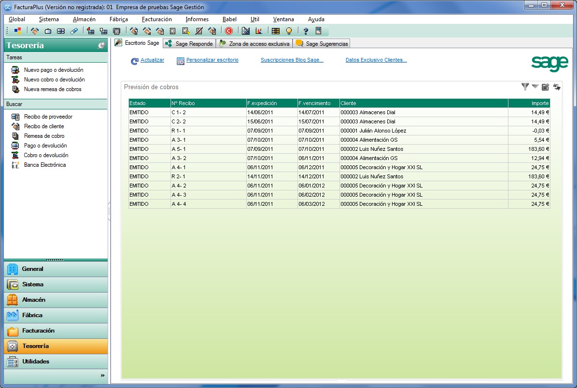Click the plain handshake toolbar icon
The height and width of the screenshot is (388, 577).
(35, 31)
